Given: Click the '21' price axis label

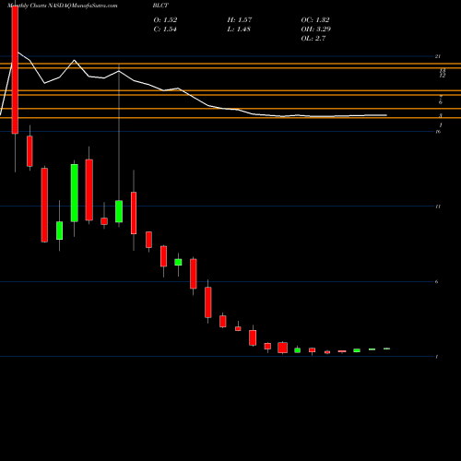Looking at the screenshot, I should pos(438,56).
